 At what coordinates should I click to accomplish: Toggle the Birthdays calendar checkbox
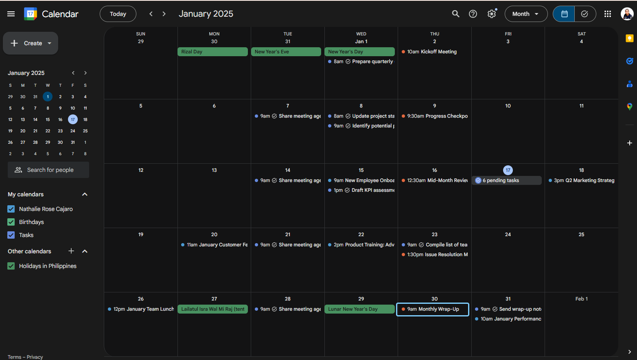coord(11,222)
